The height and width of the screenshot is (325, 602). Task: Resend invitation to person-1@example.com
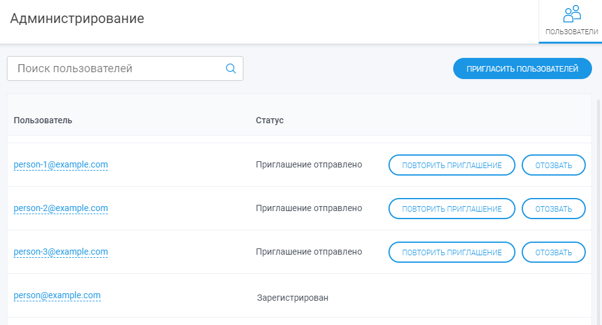tap(452, 165)
